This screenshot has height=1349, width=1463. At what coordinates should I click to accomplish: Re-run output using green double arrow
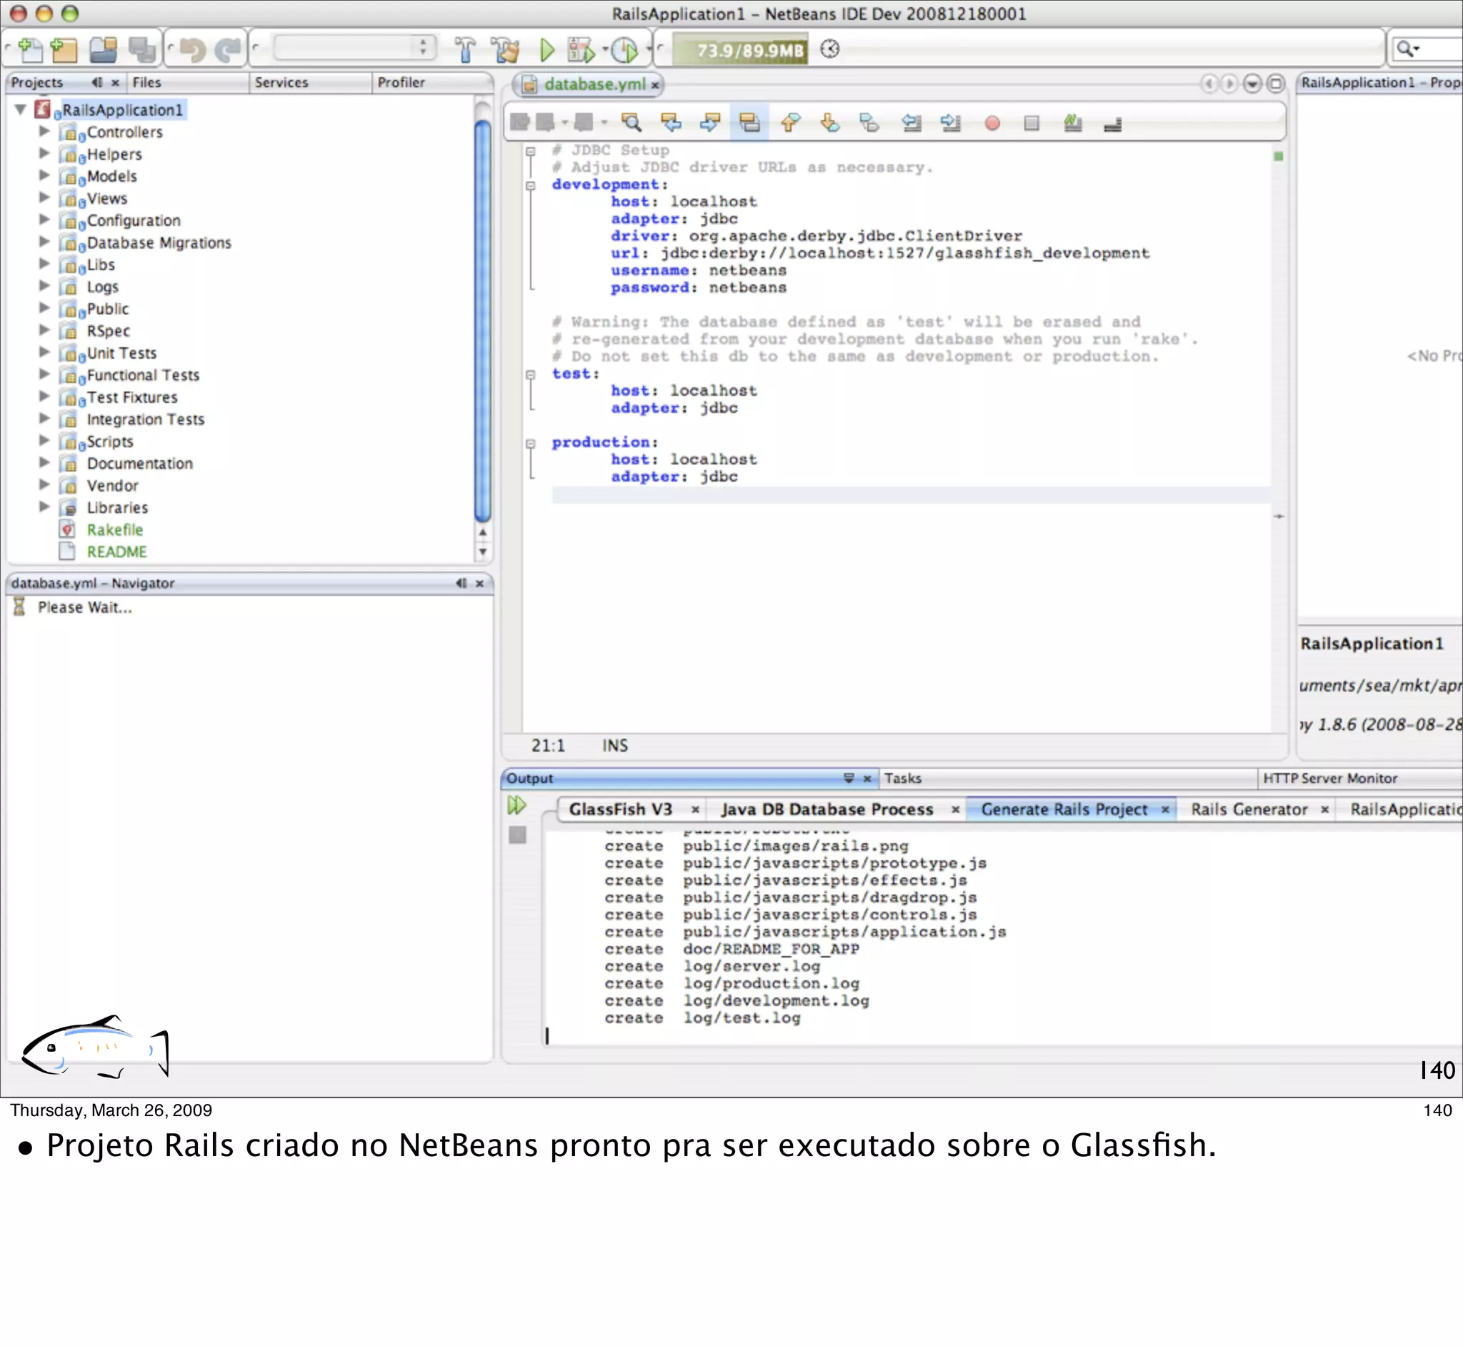(x=516, y=806)
